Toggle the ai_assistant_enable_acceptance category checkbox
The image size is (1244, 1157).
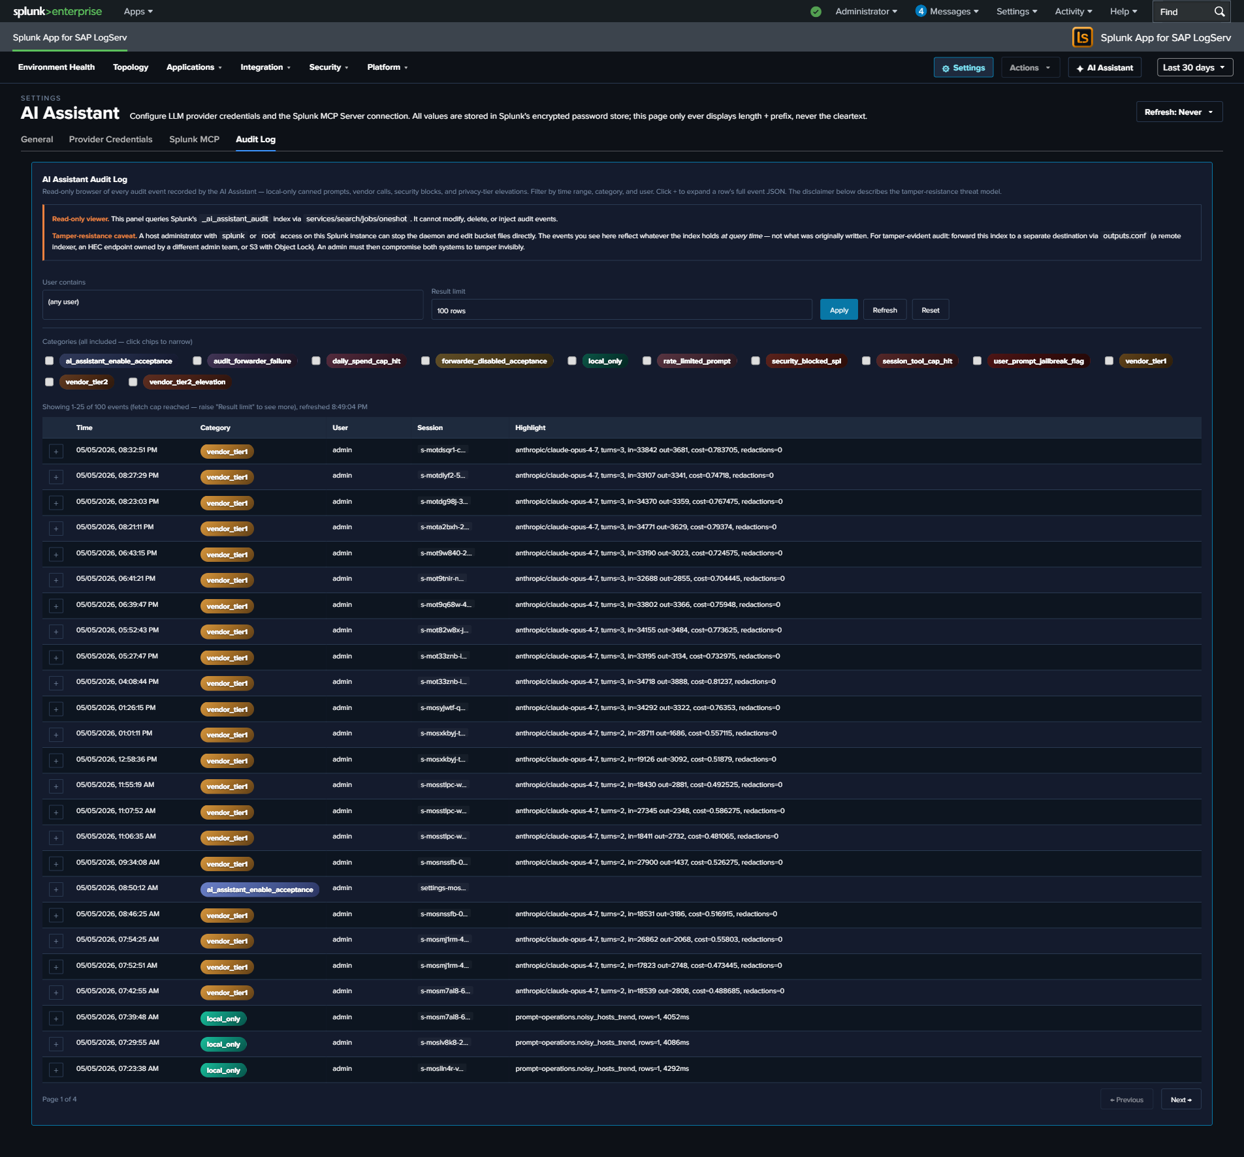[49, 361]
